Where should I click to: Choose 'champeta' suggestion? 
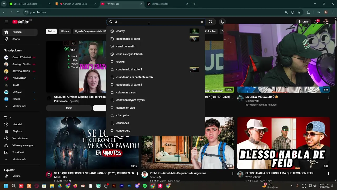[x=155, y=115]
